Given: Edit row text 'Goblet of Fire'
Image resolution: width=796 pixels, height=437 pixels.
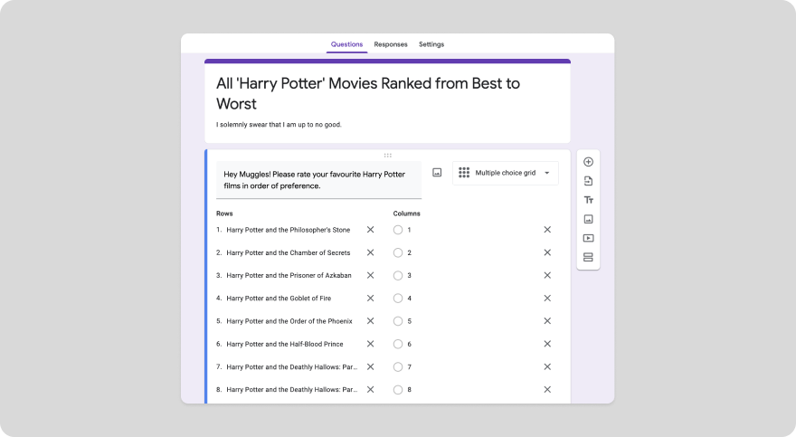Looking at the screenshot, I should (279, 299).
